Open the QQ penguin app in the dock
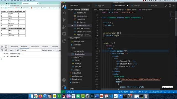177x99 pixels. coord(64,96)
